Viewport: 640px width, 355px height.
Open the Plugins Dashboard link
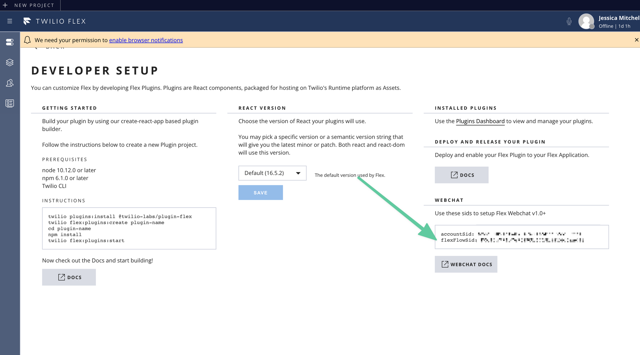click(480, 121)
